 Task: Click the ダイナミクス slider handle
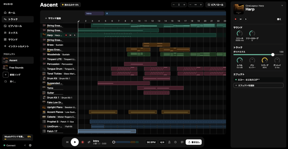point(273,55)
